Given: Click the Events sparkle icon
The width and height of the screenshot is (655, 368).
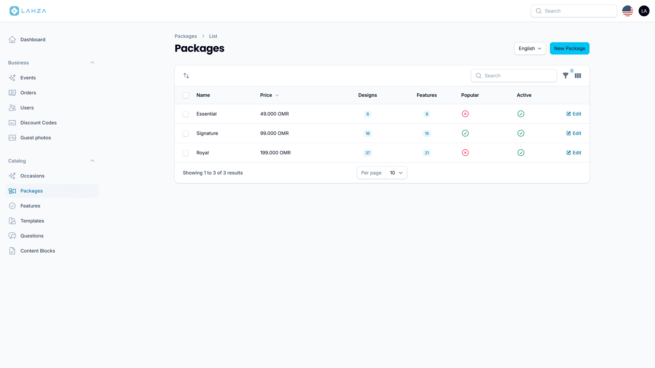Looking at the screenshot, I should pos(12,78).
